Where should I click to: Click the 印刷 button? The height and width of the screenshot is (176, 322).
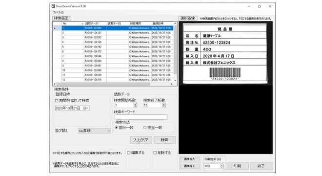238,166
